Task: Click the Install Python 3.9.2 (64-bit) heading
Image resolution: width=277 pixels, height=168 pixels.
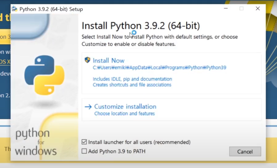Action: [141, 26]
